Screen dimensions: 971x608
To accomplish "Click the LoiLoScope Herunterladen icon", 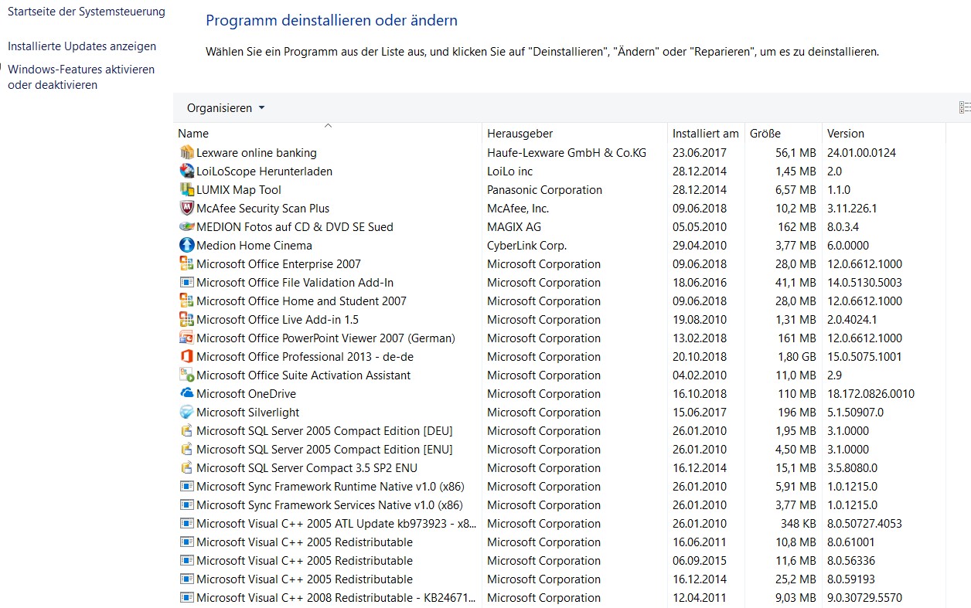I will pos(186,171).
